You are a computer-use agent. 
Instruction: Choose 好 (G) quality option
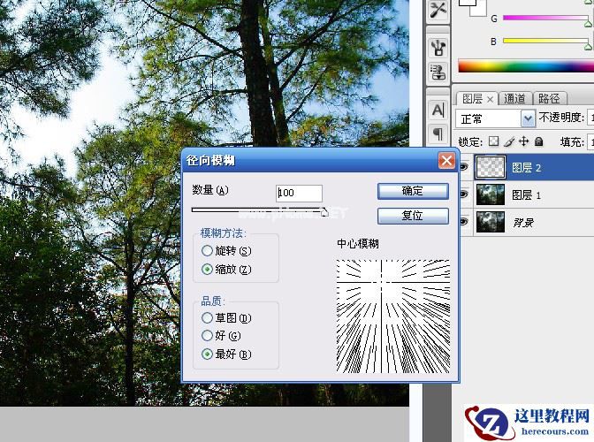coord(207,336)
